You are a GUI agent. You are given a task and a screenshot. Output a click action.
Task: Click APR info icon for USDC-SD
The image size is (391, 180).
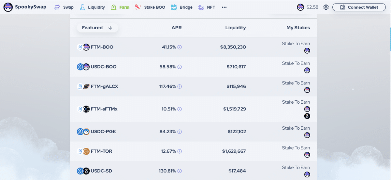pos(180,171)
